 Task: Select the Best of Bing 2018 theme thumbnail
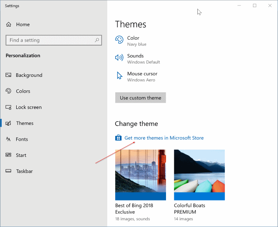[141, 175]
